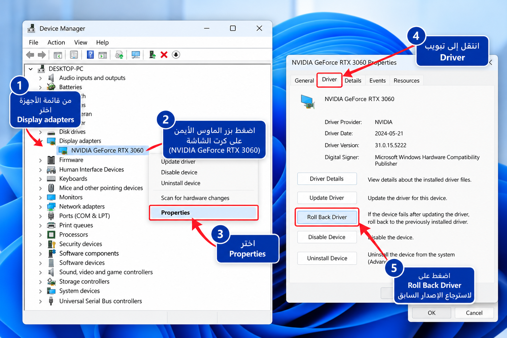Screen dimensions: 507x338
Task: Click the Back arrow in Device Manager toolbar
Action: click(30, 55)
